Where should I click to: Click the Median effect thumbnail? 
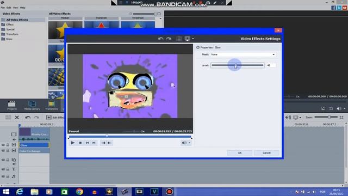tap(65, 18)
